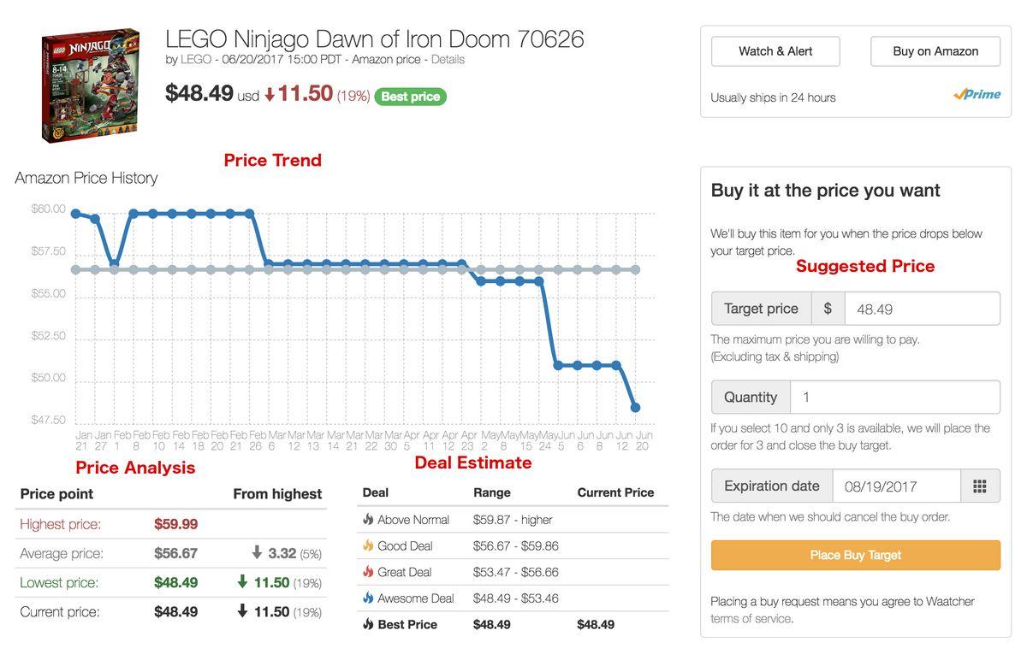Click the Jan 21 first chart data point
This screenshot has height=660, width=1027.
point(76,214)
